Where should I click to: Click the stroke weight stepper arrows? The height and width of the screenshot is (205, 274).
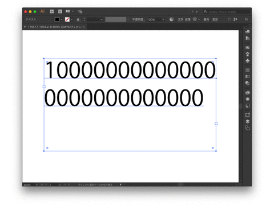coord(84,19)
